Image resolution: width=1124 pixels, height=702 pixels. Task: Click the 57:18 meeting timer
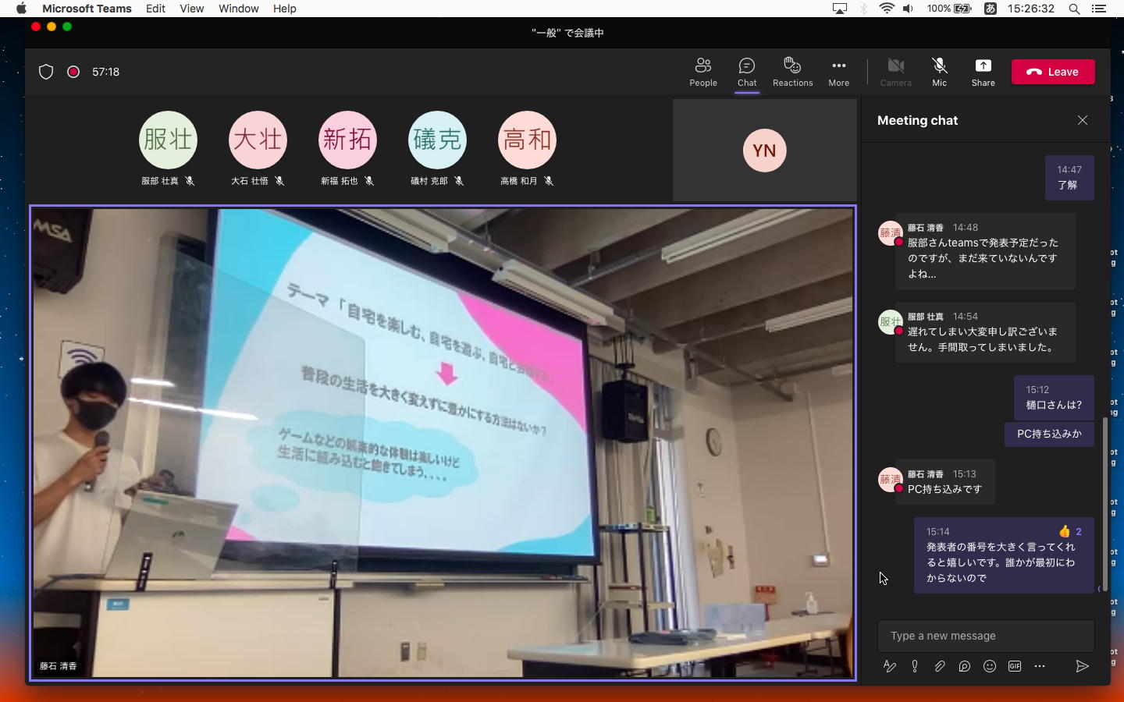coord(105,72)
